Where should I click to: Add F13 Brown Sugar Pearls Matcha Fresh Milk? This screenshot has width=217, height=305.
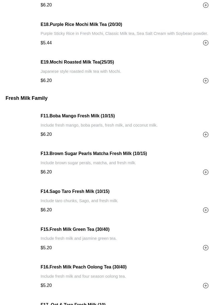[x=206, y=172]
